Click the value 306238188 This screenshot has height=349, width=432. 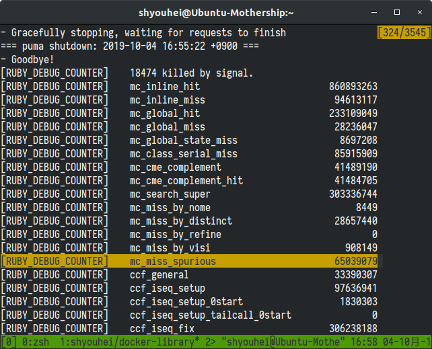[353, 329]
